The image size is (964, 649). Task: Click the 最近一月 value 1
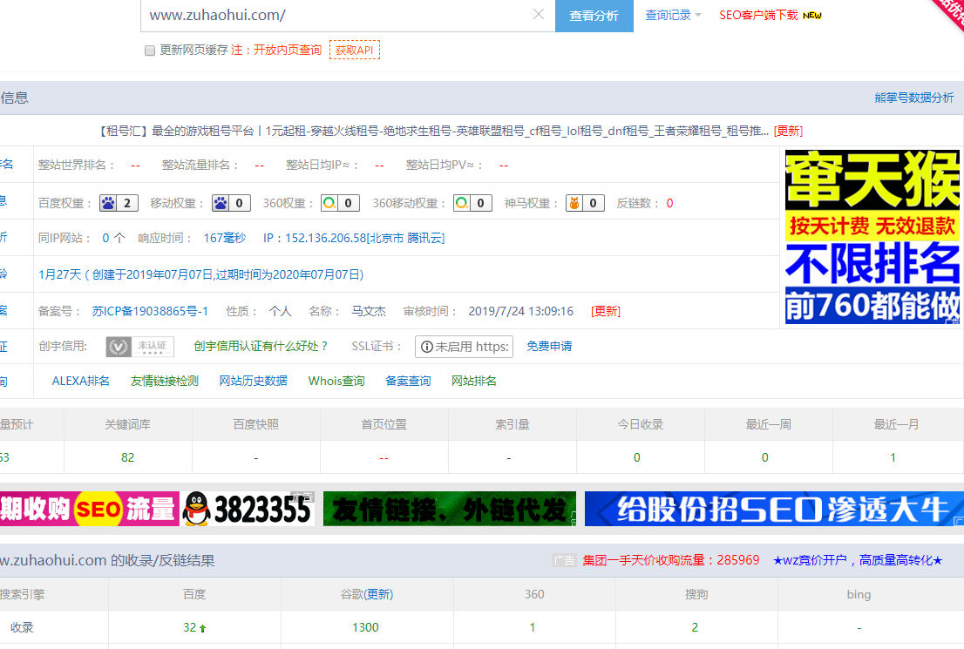tap(893, 457)
